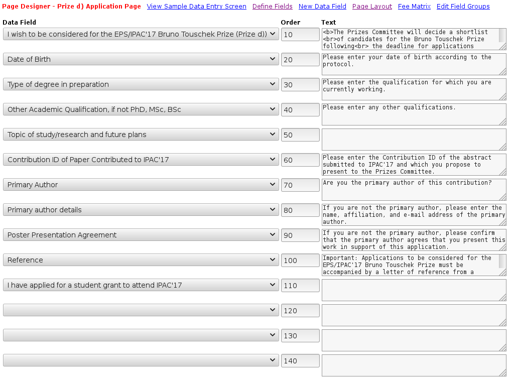
Task: Click the 'qualification for which you are' text area
Action: [x=414, y=89]
